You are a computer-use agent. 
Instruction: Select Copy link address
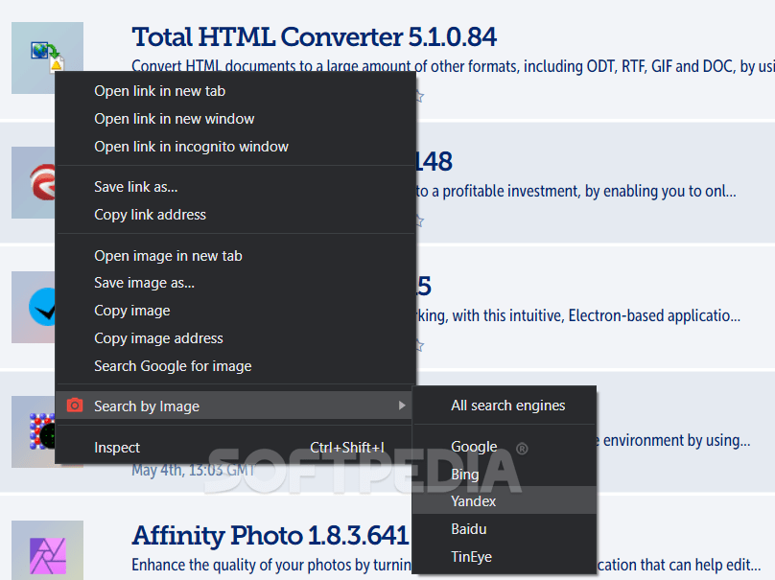point(235,215)
